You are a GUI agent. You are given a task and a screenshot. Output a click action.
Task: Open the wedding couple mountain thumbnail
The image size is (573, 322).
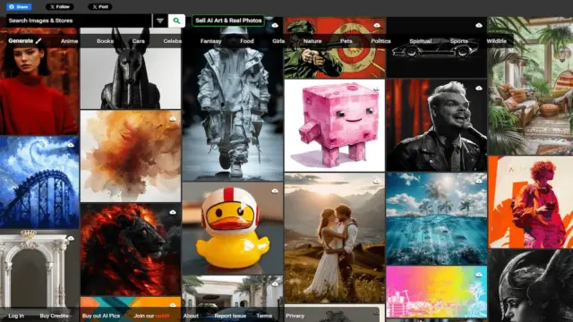[x=335, y=238]
